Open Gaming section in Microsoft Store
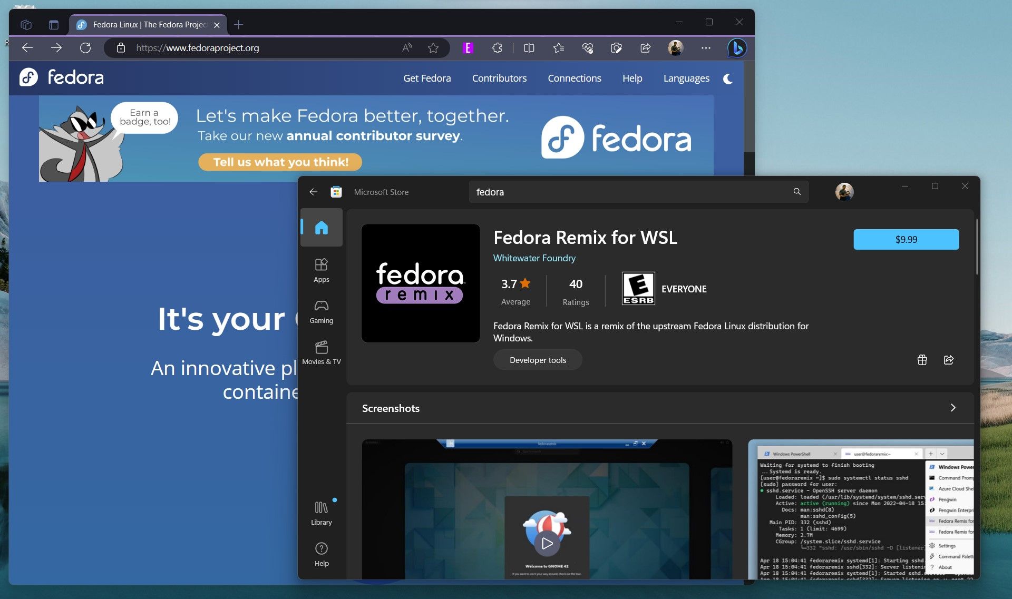 (x=322, y=309)
